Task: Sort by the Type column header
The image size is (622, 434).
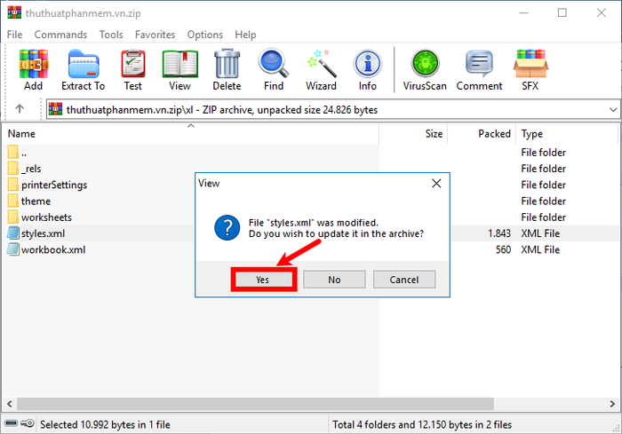Action: tap(567, 134)
